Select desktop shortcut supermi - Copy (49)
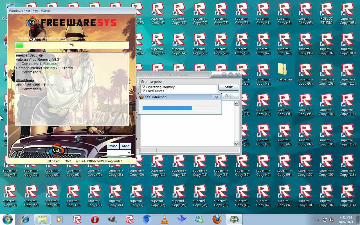 click(284, 44)
